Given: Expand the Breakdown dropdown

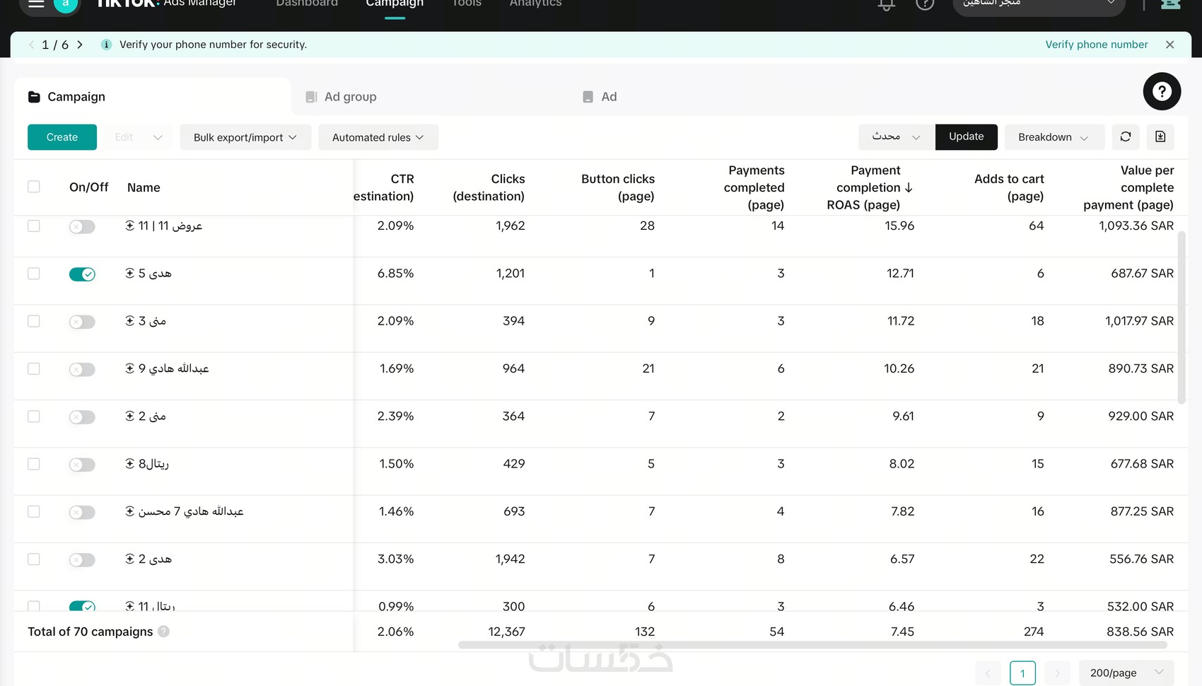Looking at the screenshot, I should (x=1054, y=137).
